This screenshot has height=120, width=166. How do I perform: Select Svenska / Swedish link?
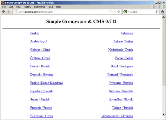pyautogui.click(x=121, y=91)
